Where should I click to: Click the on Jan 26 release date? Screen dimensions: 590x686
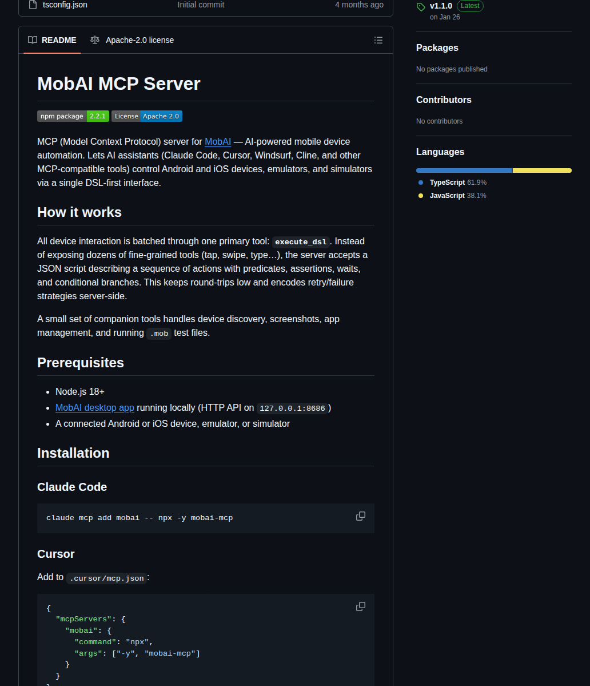(445, 17)
